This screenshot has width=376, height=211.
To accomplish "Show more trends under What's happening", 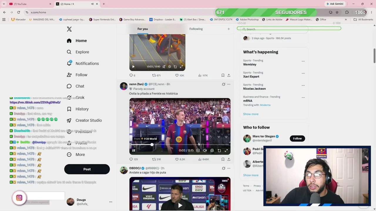I will (251, 114).
